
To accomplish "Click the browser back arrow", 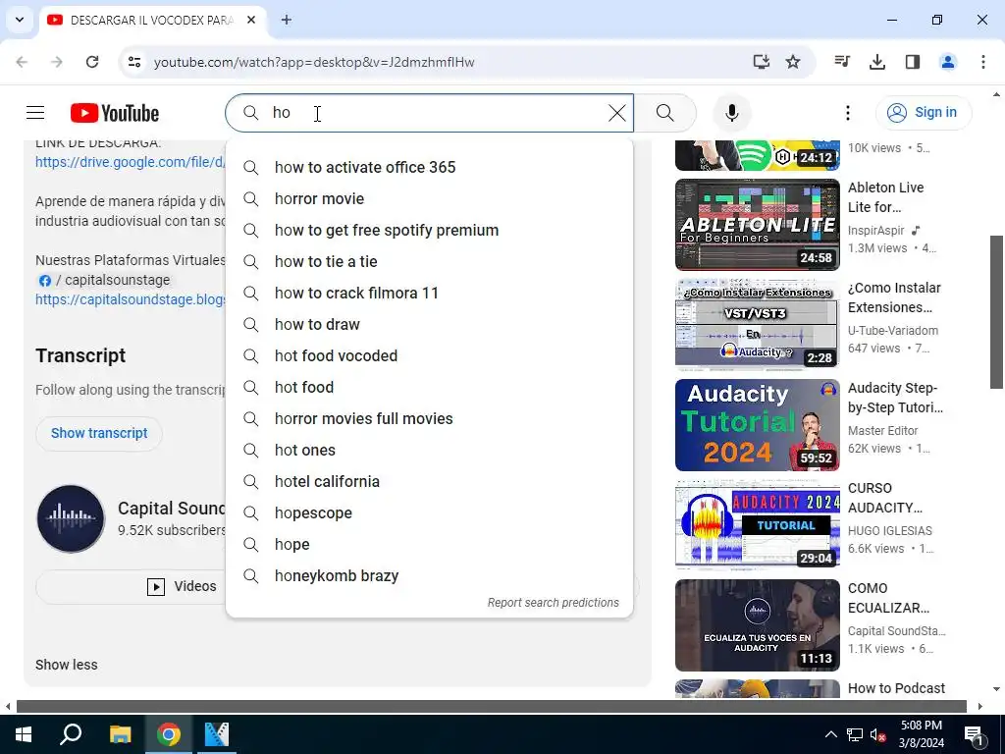I will point(22,62).
